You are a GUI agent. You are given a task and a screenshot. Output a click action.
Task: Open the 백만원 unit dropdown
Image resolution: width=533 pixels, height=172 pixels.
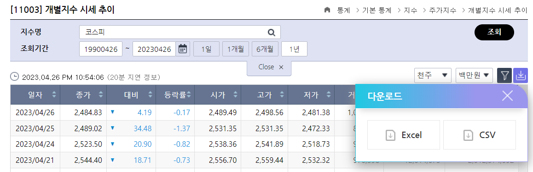coord(474,76)
